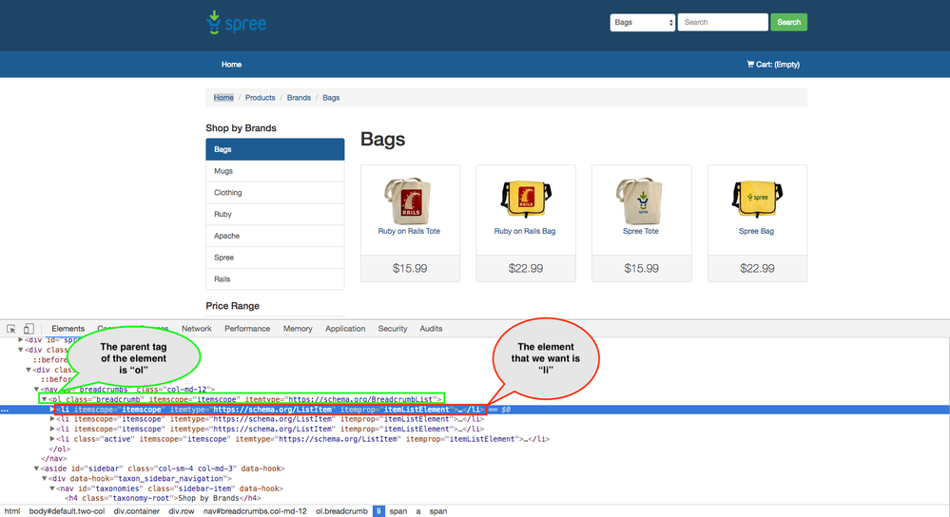Switch to the Memory DevTools tab
Screen dimensions: 950x517
pyautogui.click(x=298, y=329)
